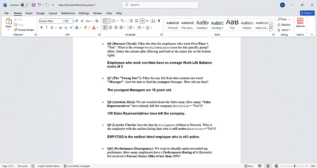Apply italic formatting

click(47, 28)
